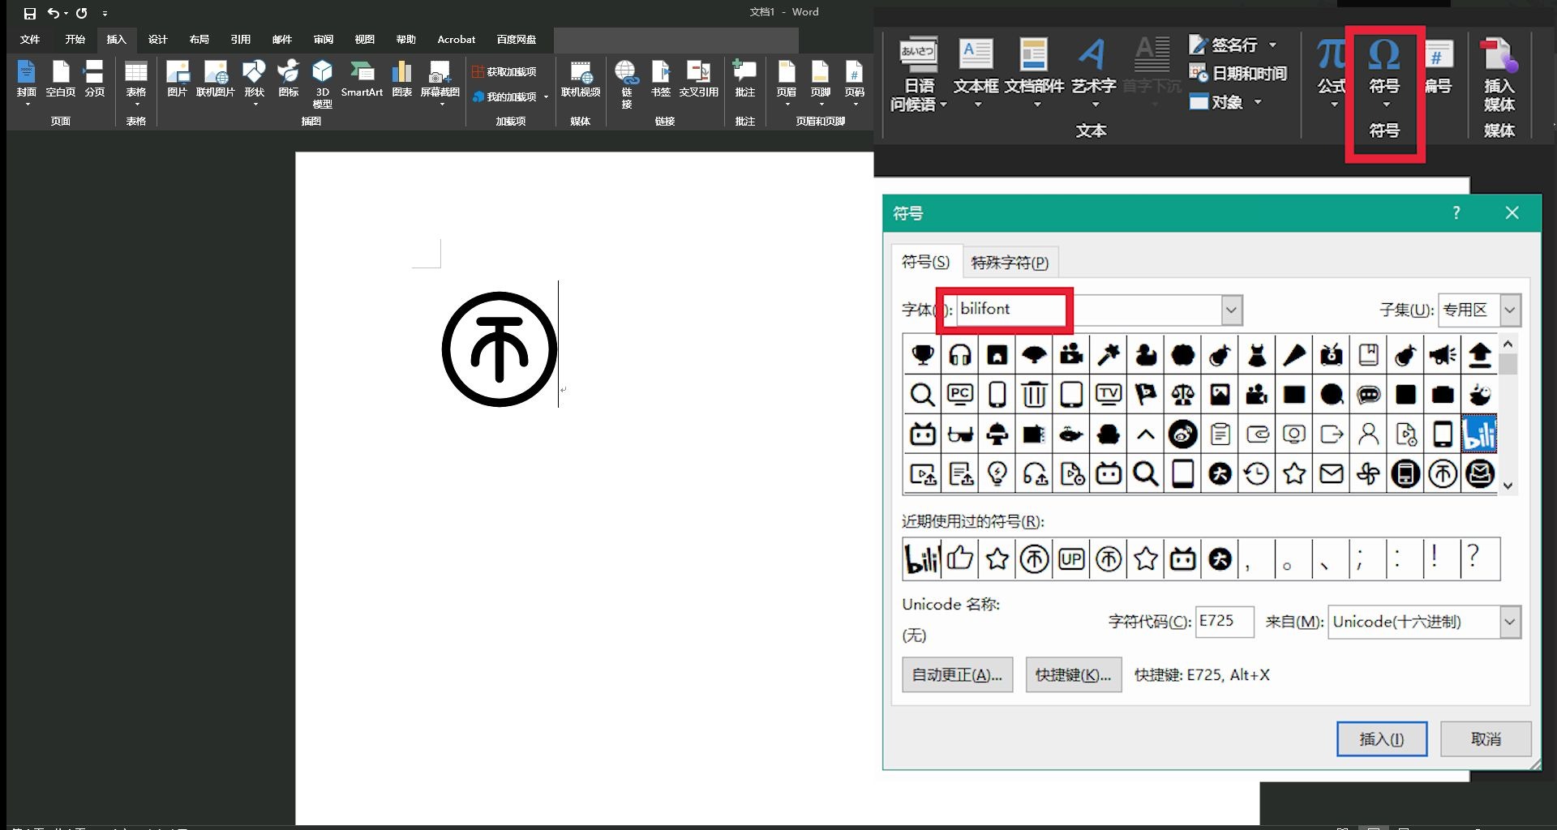
Task: Click the Save icon in quick access toolbar
Action: (30, 13)
